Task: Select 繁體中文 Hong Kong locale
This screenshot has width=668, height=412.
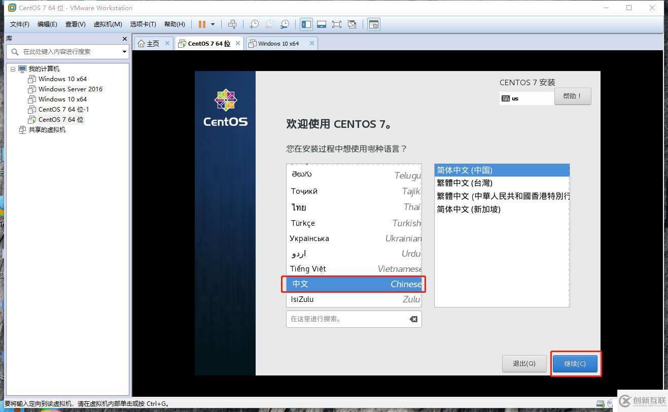Action: pos(502,196)
